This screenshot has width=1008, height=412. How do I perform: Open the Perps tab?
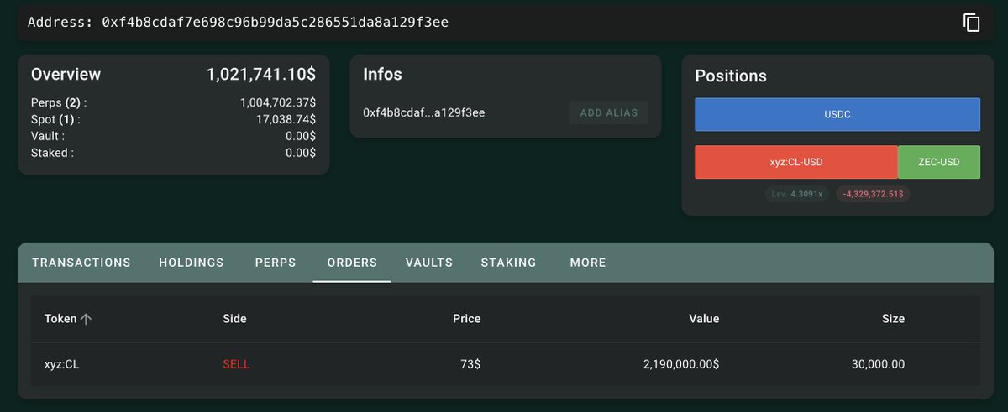[276, 263]
